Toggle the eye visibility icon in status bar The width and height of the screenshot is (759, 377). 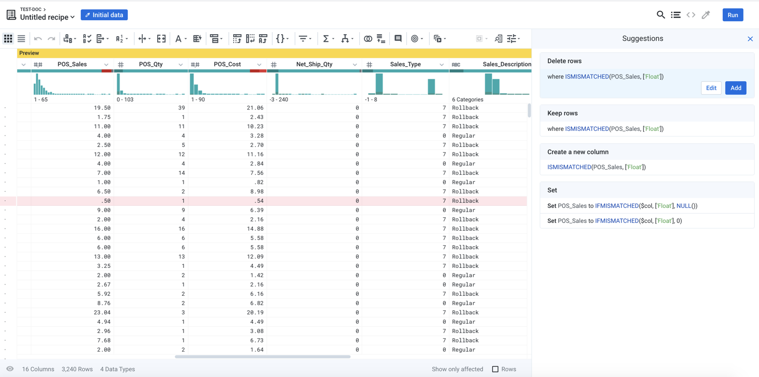[x=10, y=369]
